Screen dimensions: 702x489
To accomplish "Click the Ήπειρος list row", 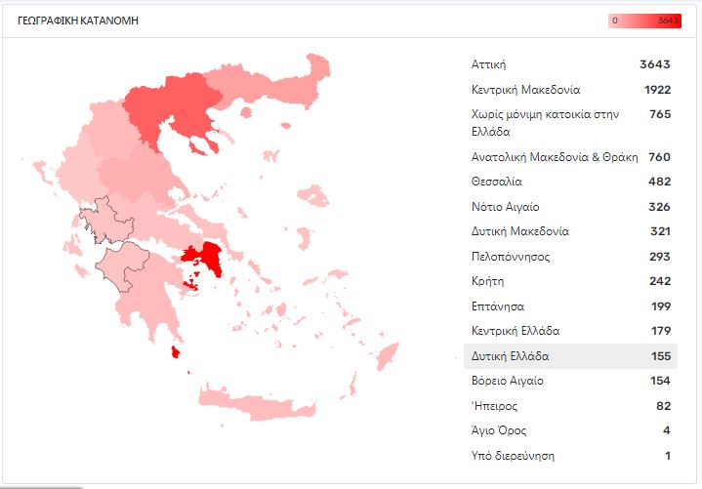I will coord(570,406).
